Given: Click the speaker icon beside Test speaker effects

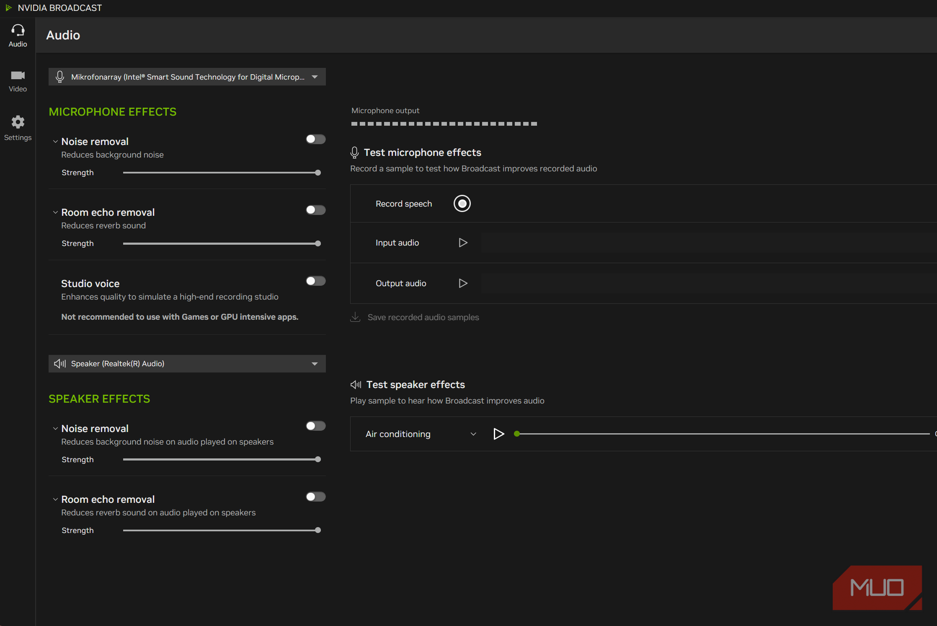Looking at the screenshot, I should click(x=356, y=385).
